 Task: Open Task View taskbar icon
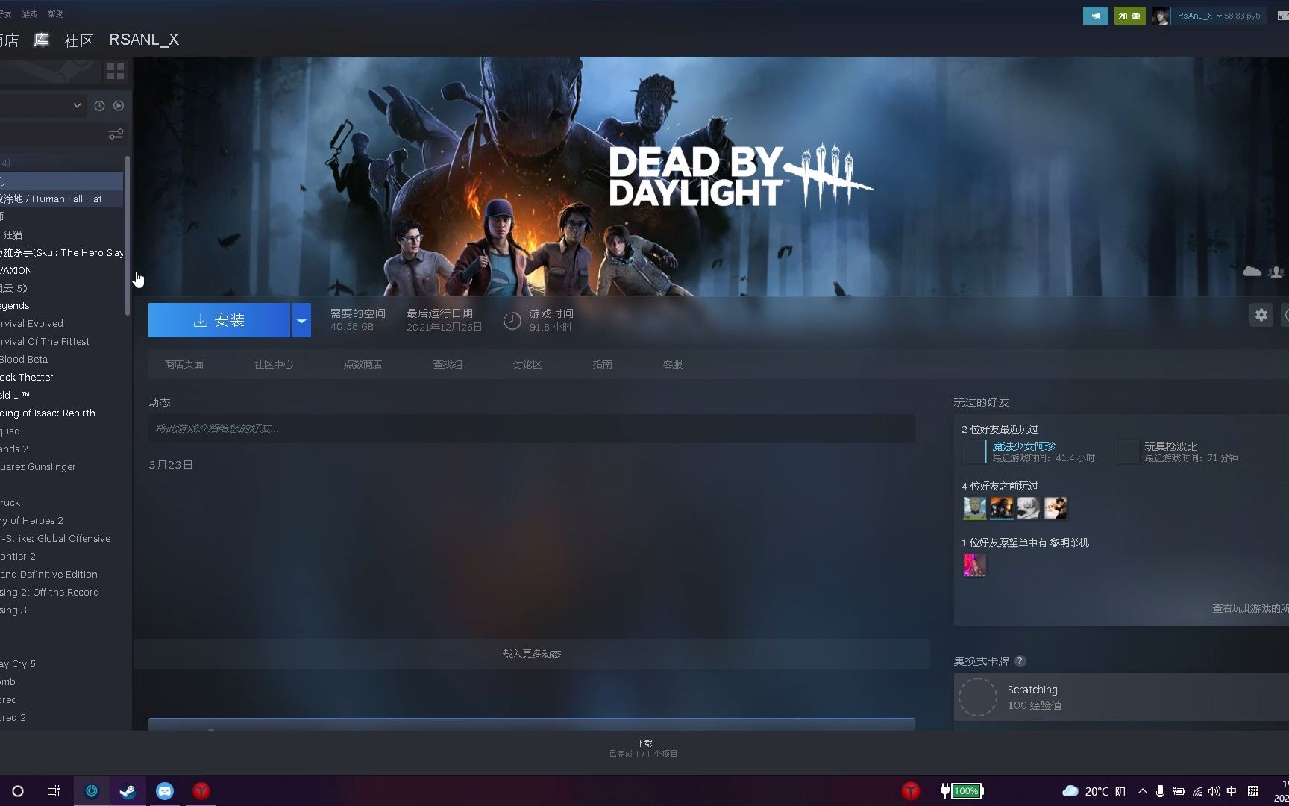click(x=54, y=791)
